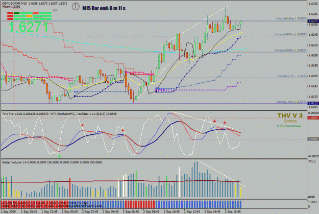Click the 1.6112 price tag on the price axis
This screenshot has height=214, width=319.
[x=313, y=104]
